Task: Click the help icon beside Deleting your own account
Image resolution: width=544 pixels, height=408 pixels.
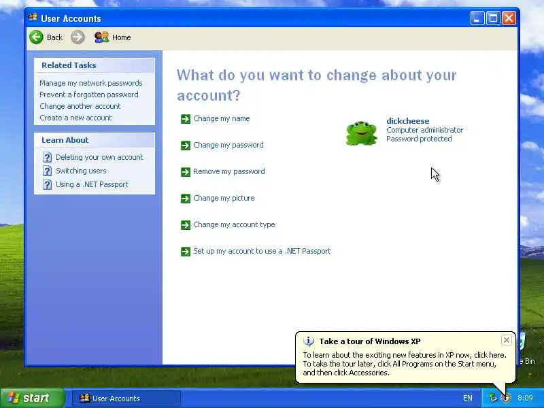Action: [47, 157]
